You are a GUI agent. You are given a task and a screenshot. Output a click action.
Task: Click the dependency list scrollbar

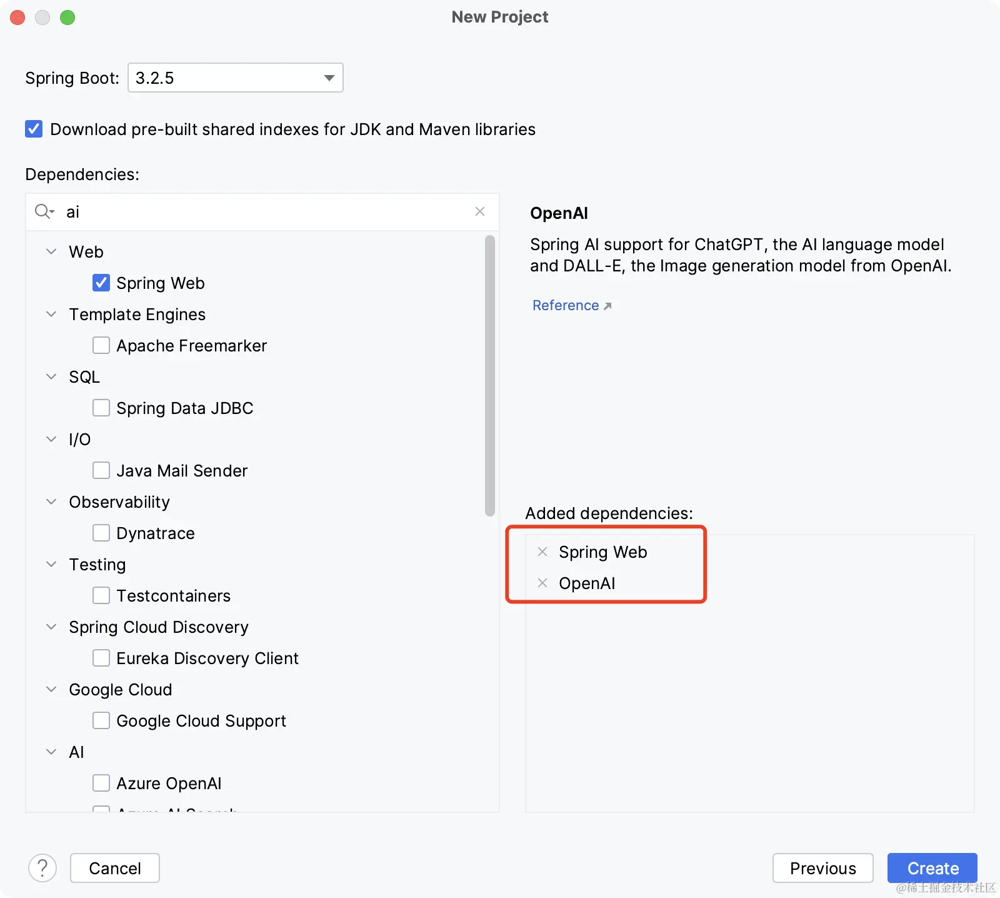(x=490, y=375)
